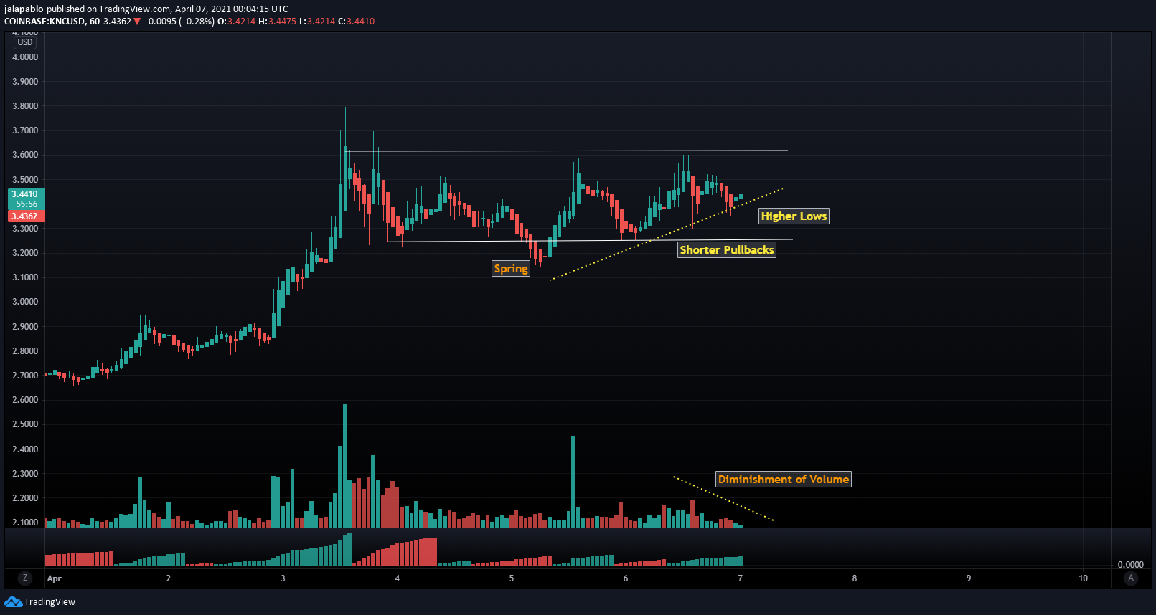The height and width of the screenshot is (615, 1156).
Task: Click the day 3 label on time axis
Action: click(x=283, y=578)
